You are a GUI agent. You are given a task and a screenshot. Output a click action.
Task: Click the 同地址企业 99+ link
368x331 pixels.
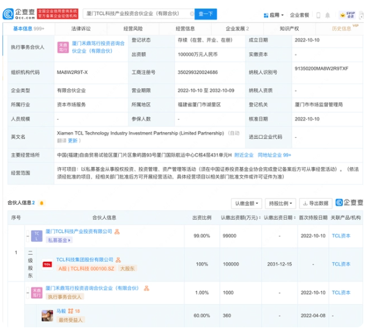[x=274, y=155]
